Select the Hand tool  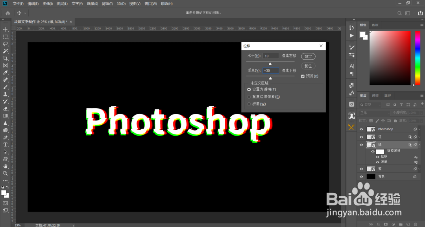coord(6,166)
